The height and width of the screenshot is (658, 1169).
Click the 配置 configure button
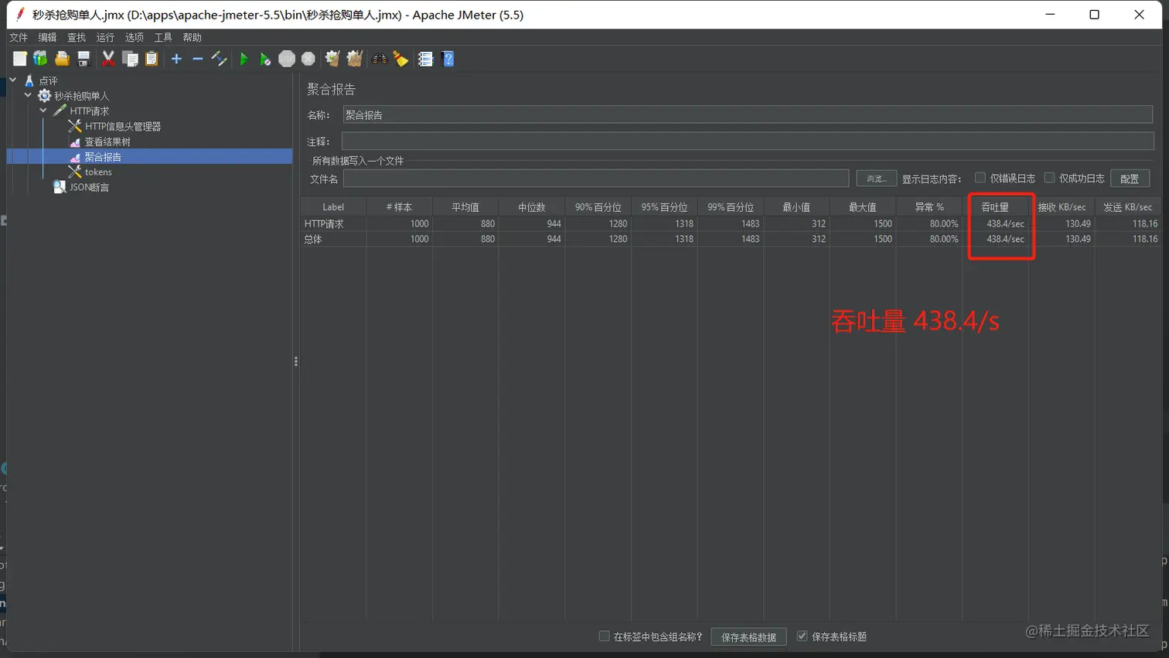[x=1130, y=179]
